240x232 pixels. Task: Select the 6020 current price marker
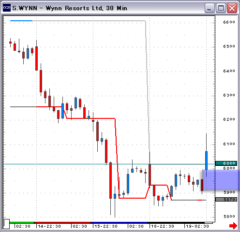pyautogui.click(x=226, y=163)
